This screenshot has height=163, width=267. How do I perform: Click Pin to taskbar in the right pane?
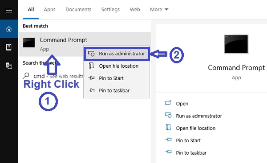click(191, 153)
